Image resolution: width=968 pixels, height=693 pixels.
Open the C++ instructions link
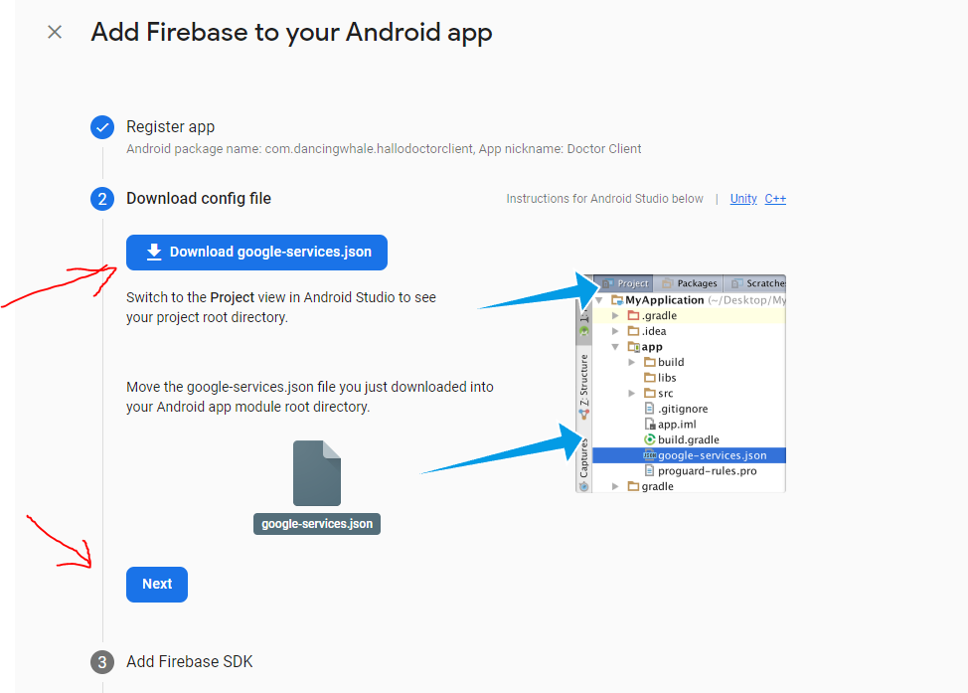775,199
